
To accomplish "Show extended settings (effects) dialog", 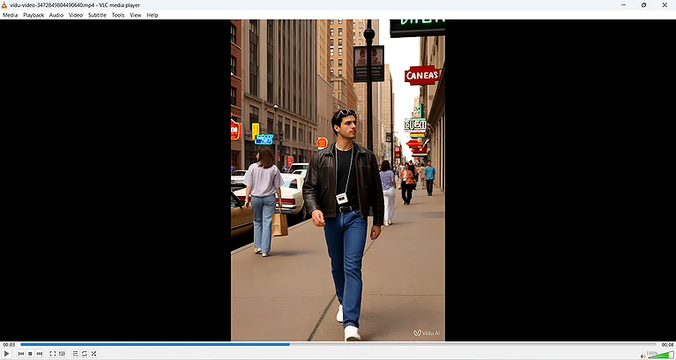I will coord(62,354).
